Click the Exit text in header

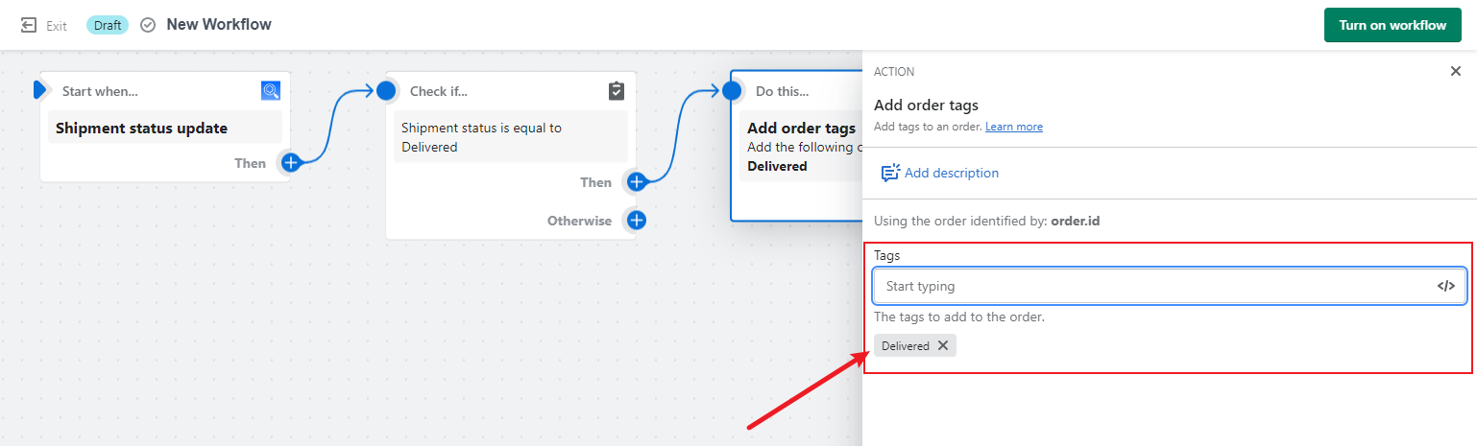[x=57, y=26]
